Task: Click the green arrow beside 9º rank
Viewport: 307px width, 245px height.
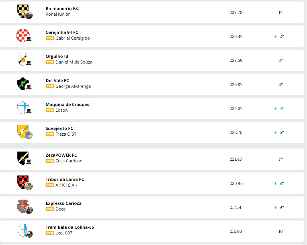Action: tap(275, 208)
